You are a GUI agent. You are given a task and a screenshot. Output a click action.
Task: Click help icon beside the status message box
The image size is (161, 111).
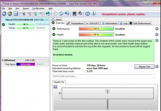157,40
